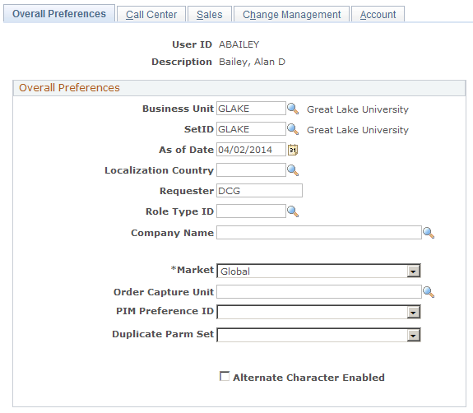Expand the PIM Preference ID dropdown
Image resolution: width=473 pixels, height=413 pixels.
(413, 313)
